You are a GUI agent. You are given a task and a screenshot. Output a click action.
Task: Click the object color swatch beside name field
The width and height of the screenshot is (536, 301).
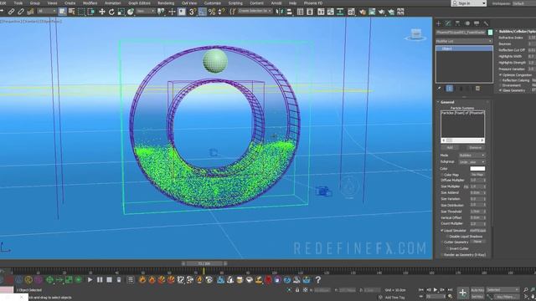point(490,33)
